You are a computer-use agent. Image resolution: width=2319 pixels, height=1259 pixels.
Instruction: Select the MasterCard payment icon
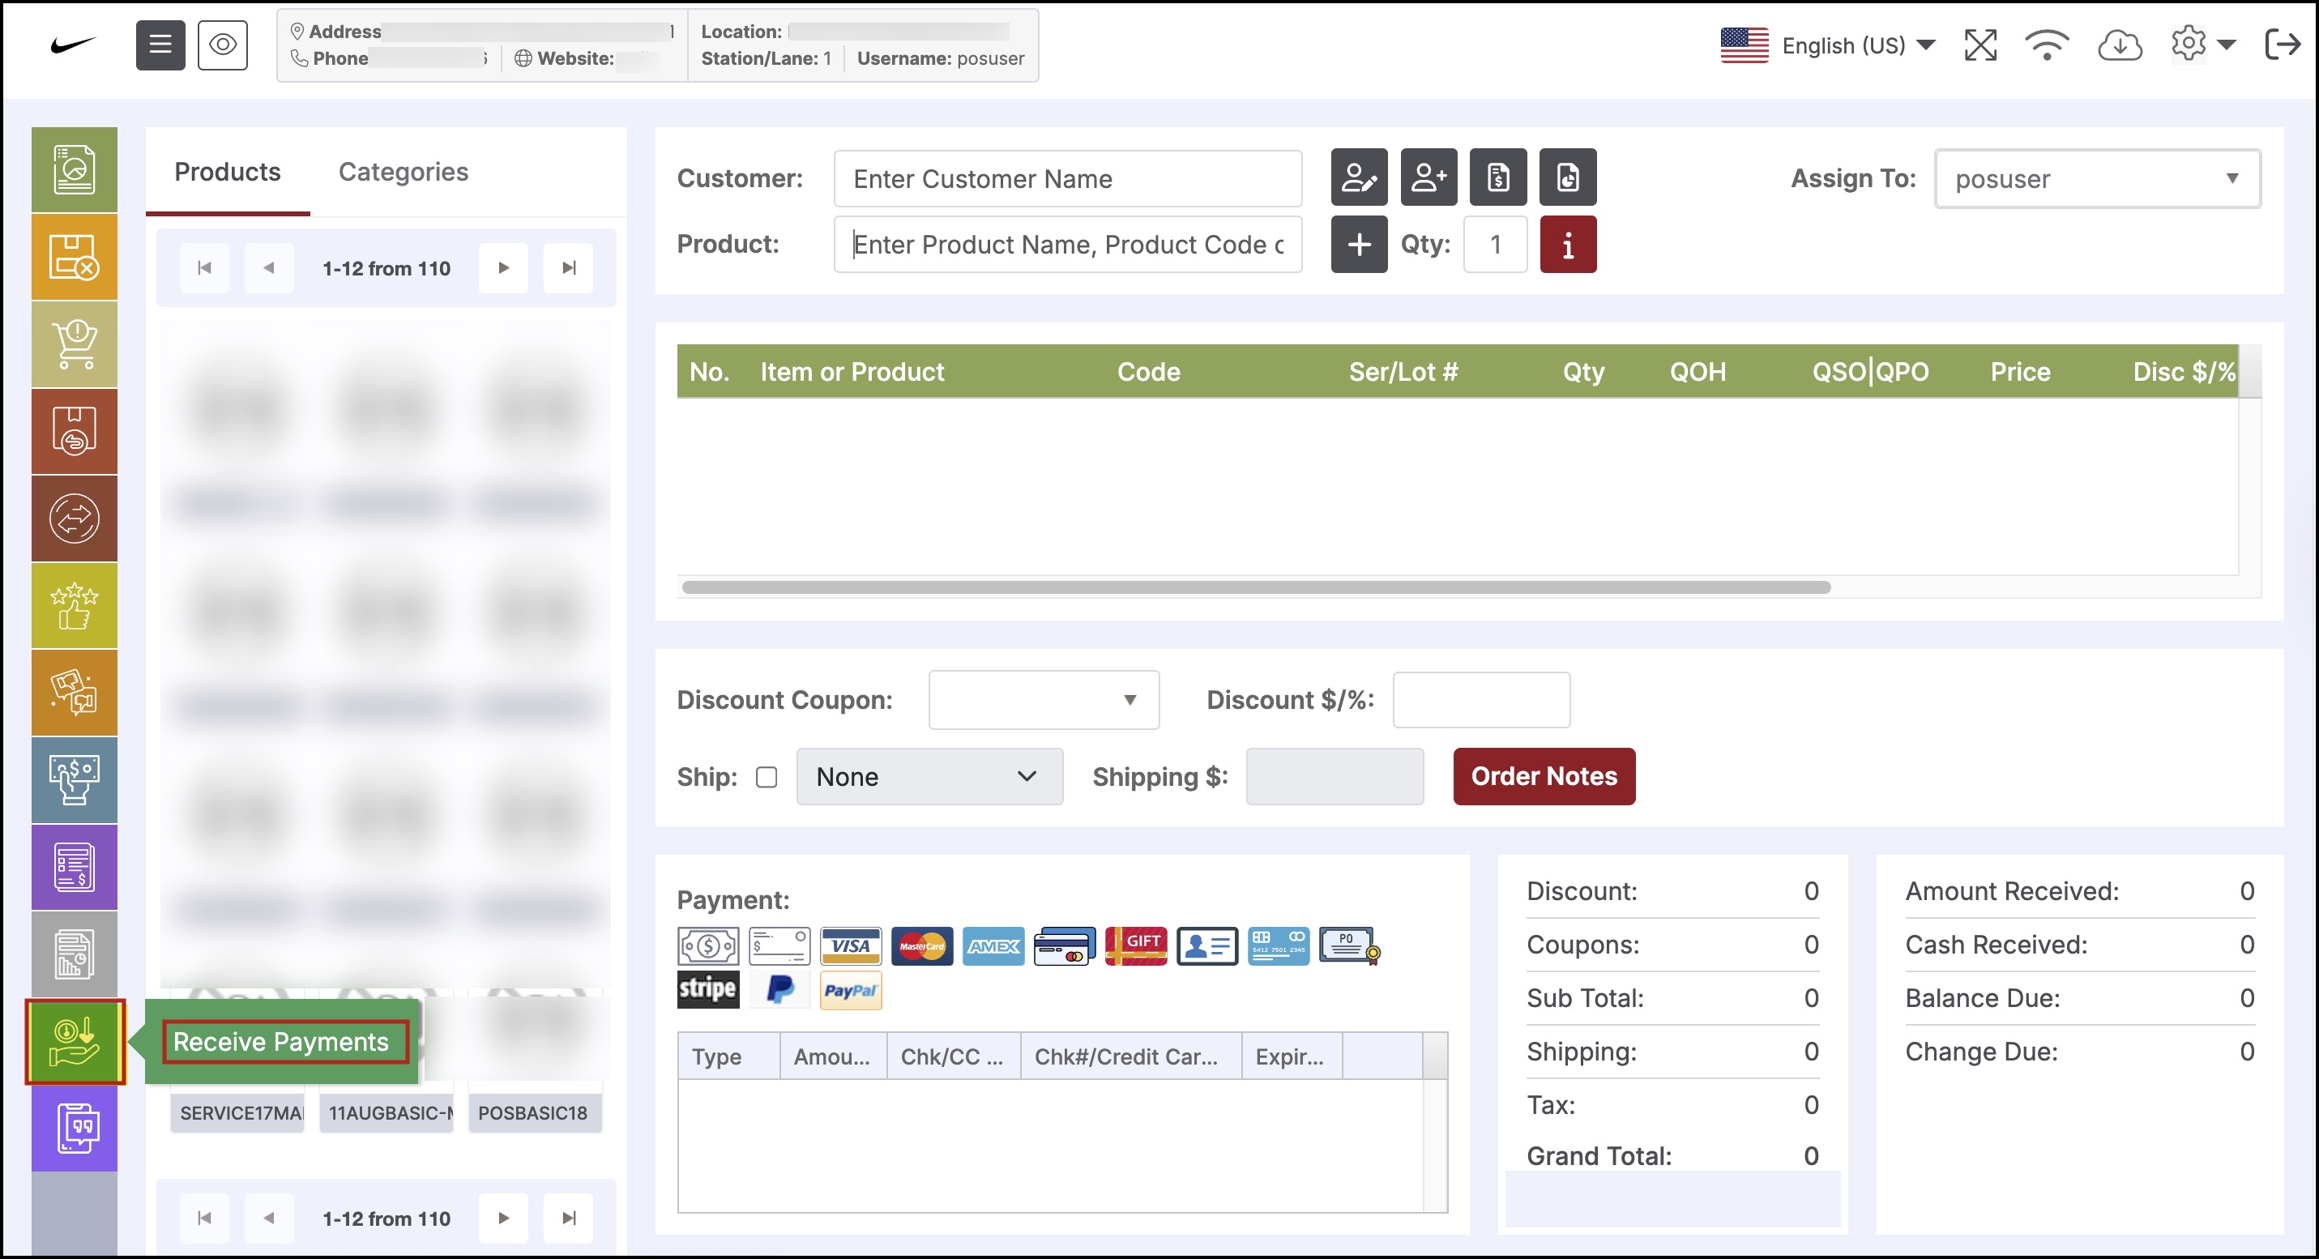pyautogui.click(x=922, y=945)
